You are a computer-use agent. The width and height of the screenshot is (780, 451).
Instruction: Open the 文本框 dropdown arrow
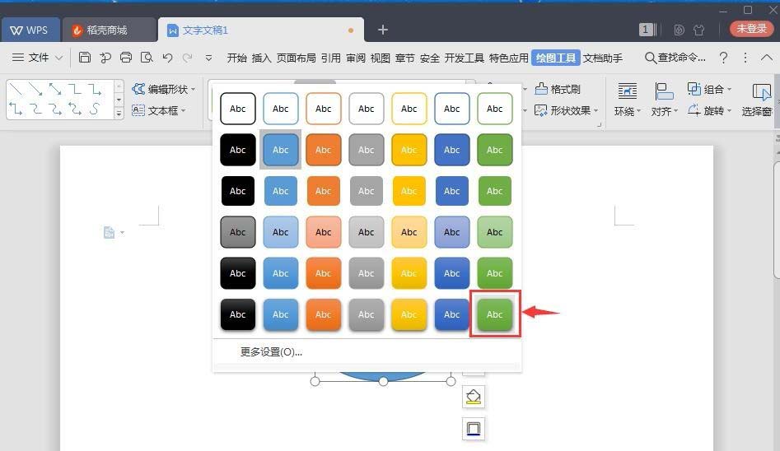point(183,110)
